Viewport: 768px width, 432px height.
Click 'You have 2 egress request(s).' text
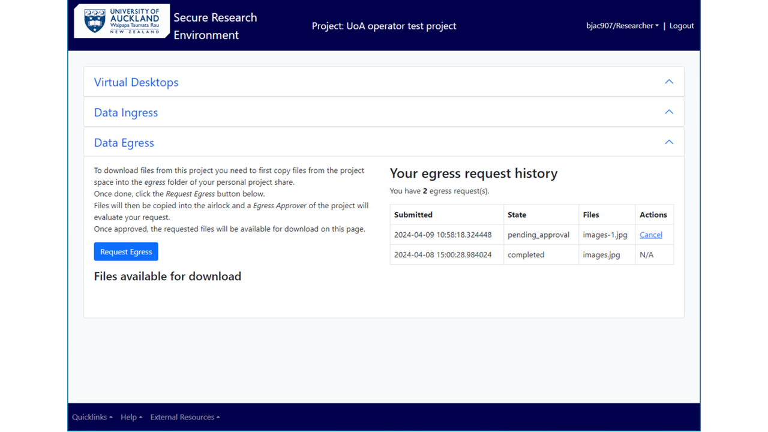pos(439,191)
